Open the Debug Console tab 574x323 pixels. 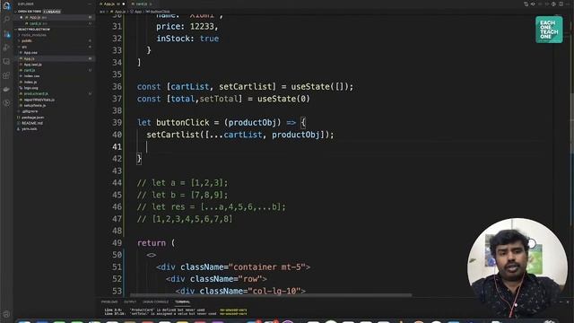(x=155, y=301)
